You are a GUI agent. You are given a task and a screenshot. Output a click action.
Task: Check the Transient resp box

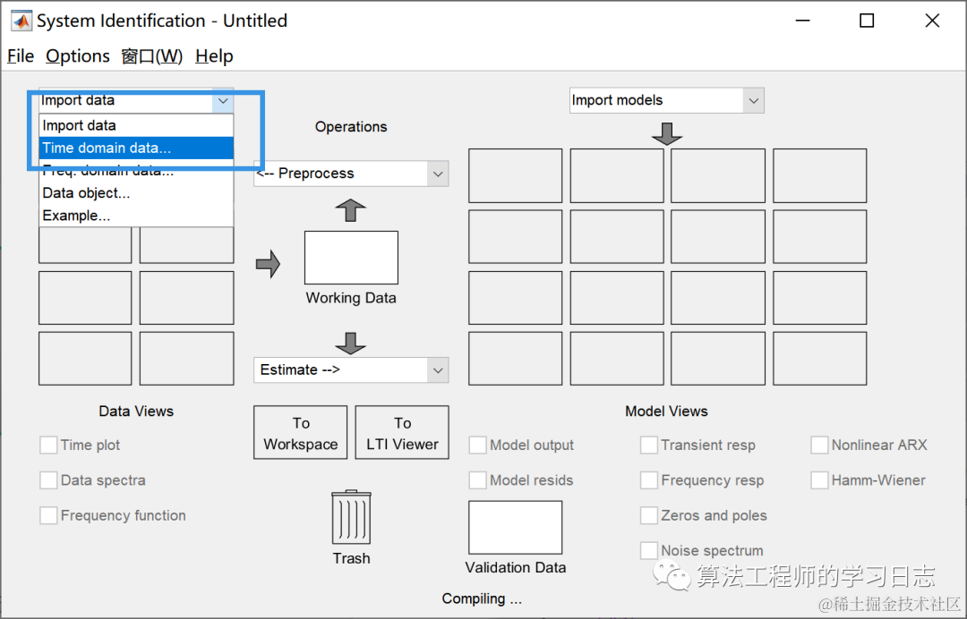(649, 445)
